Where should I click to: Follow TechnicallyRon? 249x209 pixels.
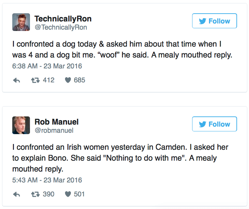pos(214,21)
